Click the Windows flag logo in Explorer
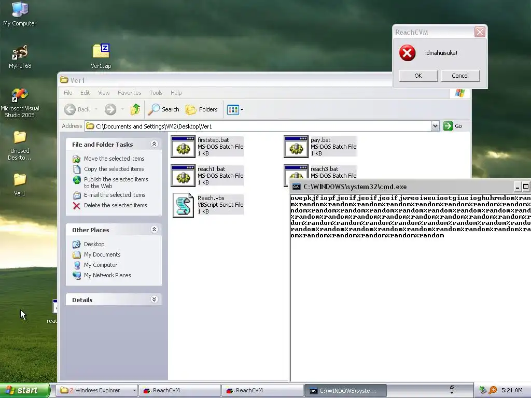This screenshot has width=531, height=398. coord(460,93)
